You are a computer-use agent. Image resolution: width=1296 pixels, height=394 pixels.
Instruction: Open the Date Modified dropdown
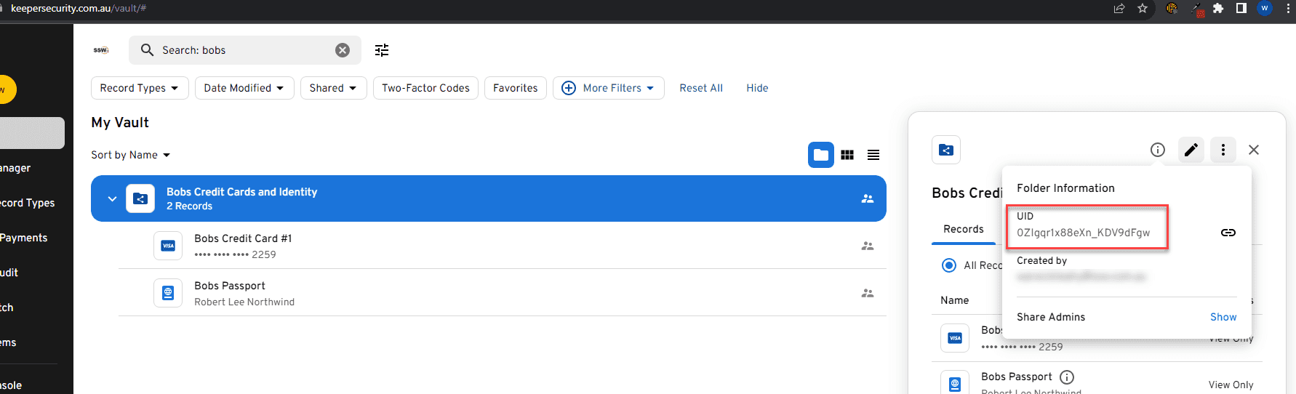[244, 88]
